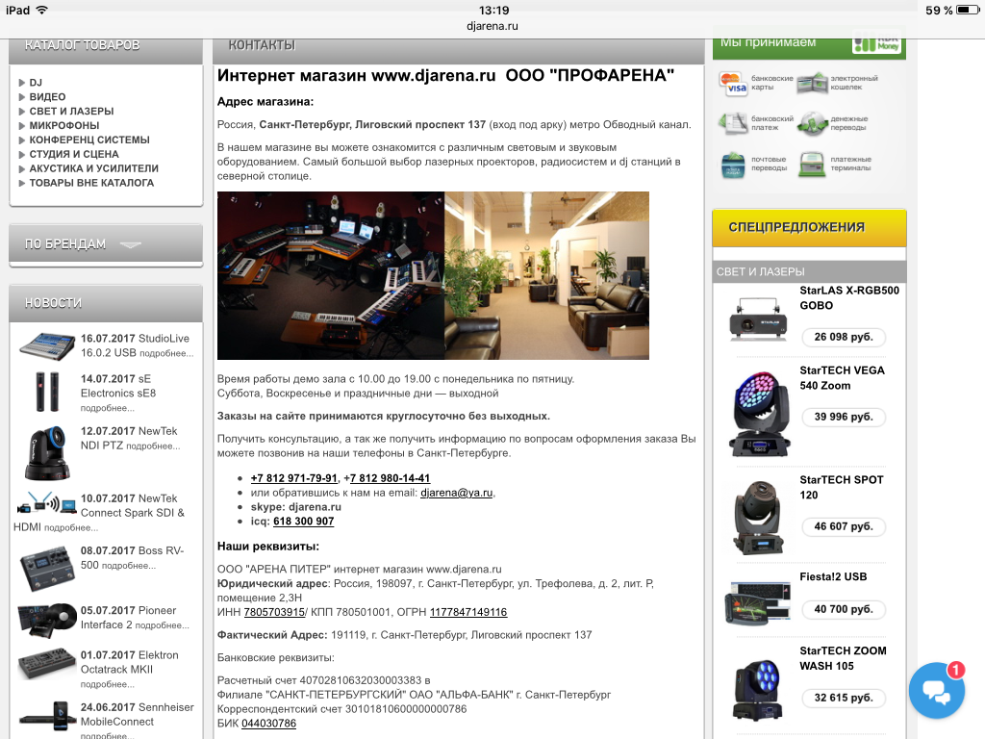The image size is (985, 739).
Task: Click the Visa bank cards payment icon
Action: pyautogui.click(x=734, y=84)
